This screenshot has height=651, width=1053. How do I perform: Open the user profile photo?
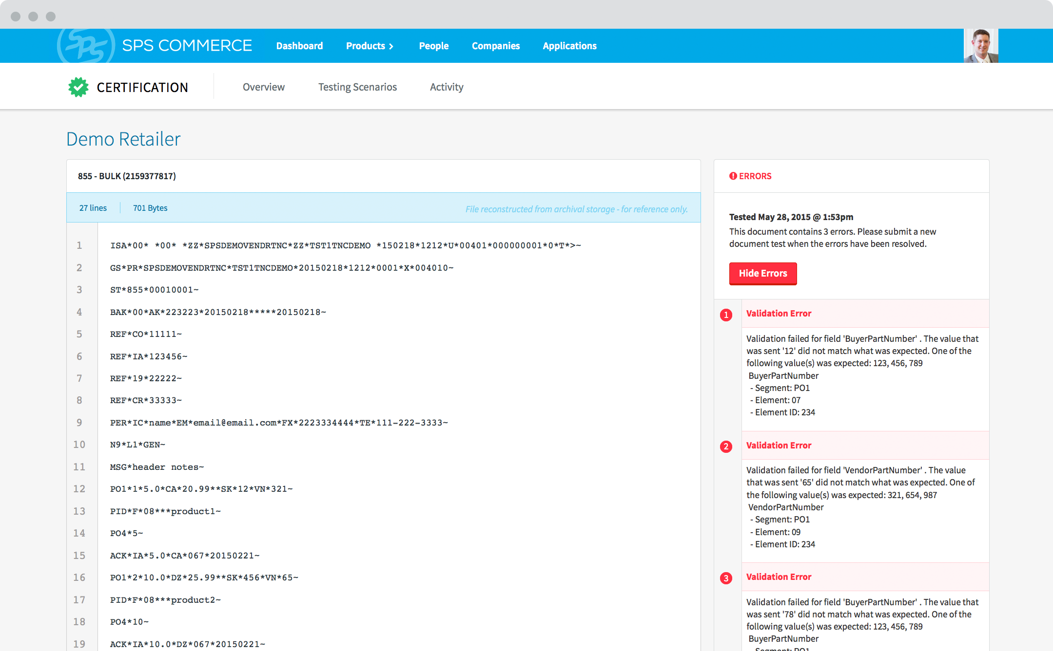[x=981, y=46]
